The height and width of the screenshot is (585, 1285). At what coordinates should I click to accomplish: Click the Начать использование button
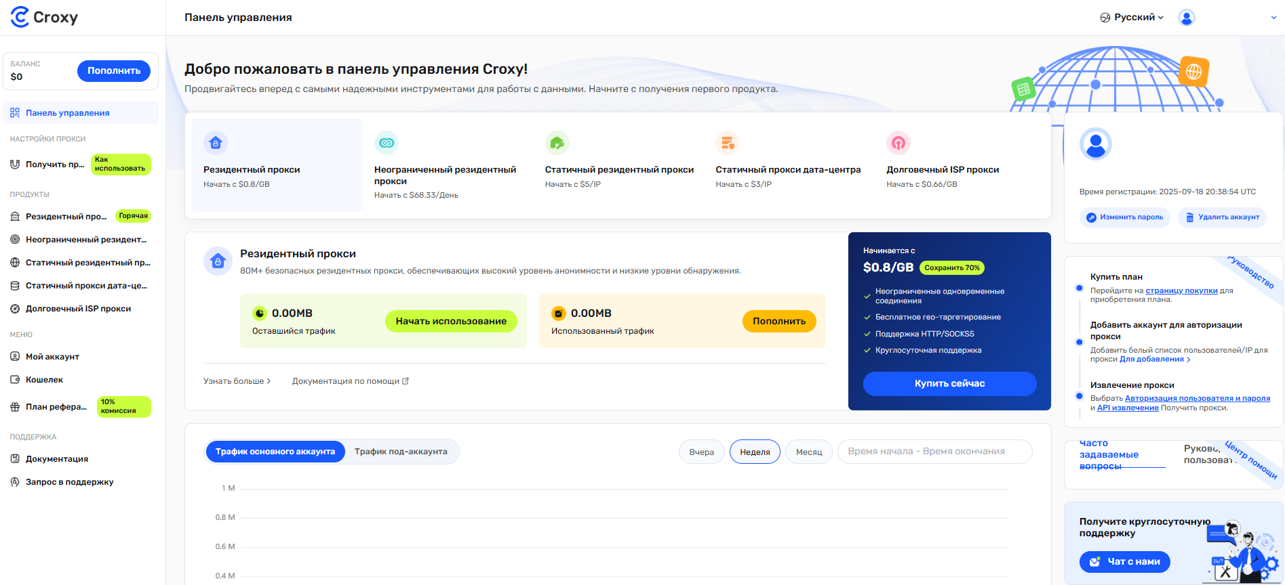451,321
